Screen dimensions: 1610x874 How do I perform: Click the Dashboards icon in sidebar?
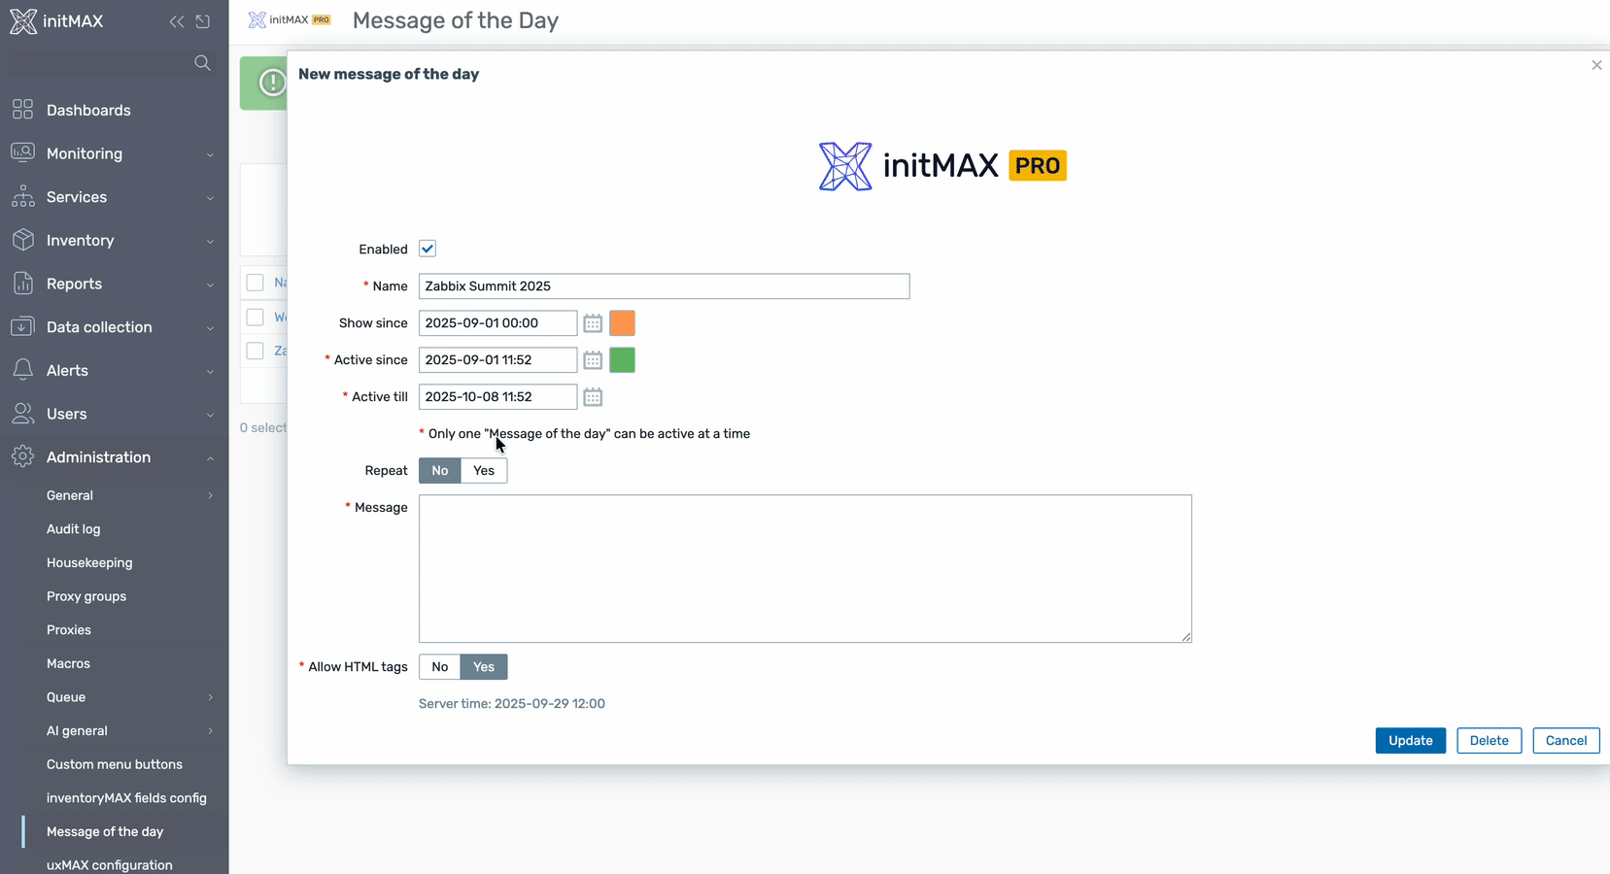(22, 110)
